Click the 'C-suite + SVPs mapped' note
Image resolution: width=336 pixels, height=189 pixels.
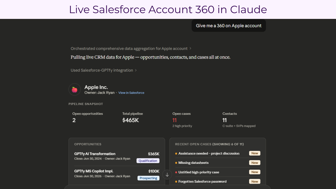239,126
